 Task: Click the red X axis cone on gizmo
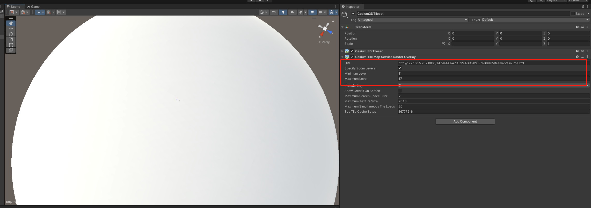pyautogui.click(x=322, y=34)
